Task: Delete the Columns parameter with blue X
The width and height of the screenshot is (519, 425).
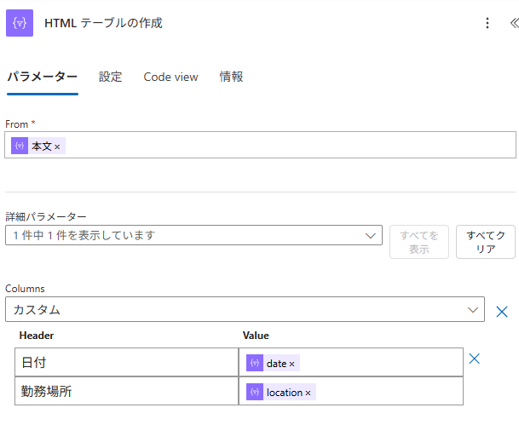Action: coord(502,312)
